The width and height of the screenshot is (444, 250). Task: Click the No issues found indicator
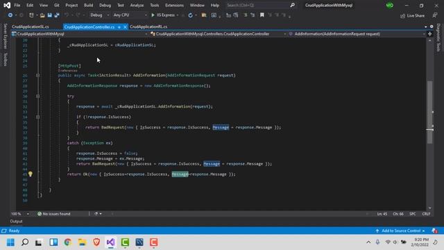(54, 214)
